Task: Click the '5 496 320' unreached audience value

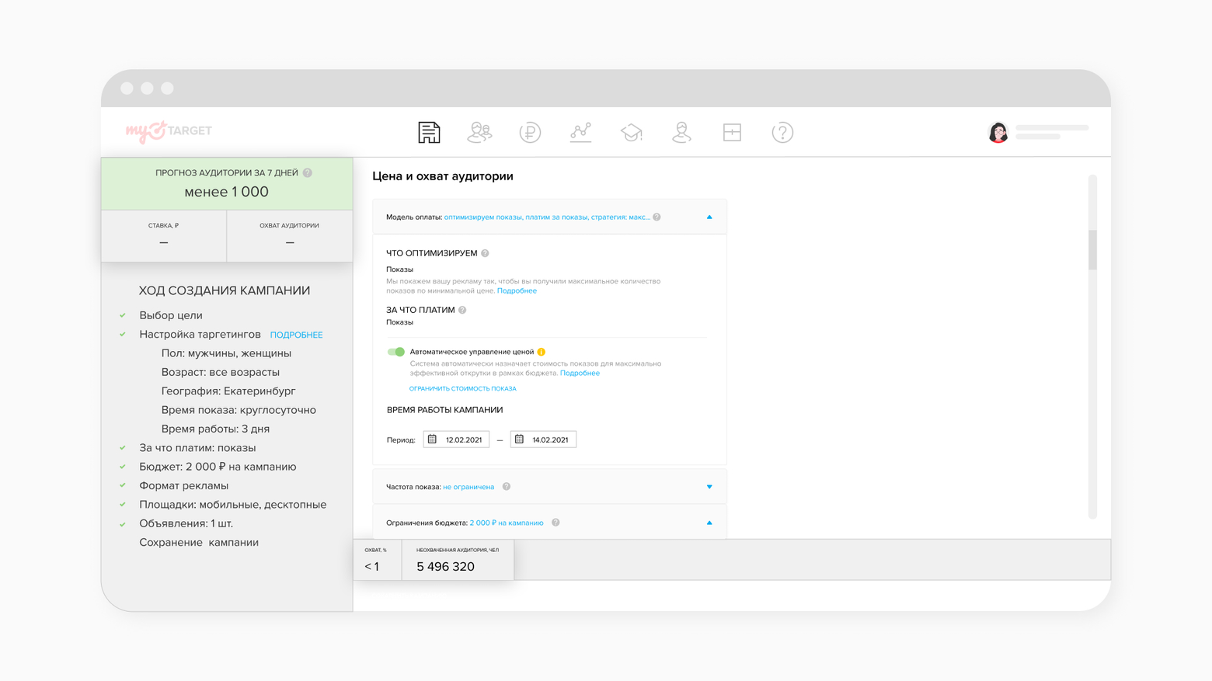Action: click(x=445, y=567)
